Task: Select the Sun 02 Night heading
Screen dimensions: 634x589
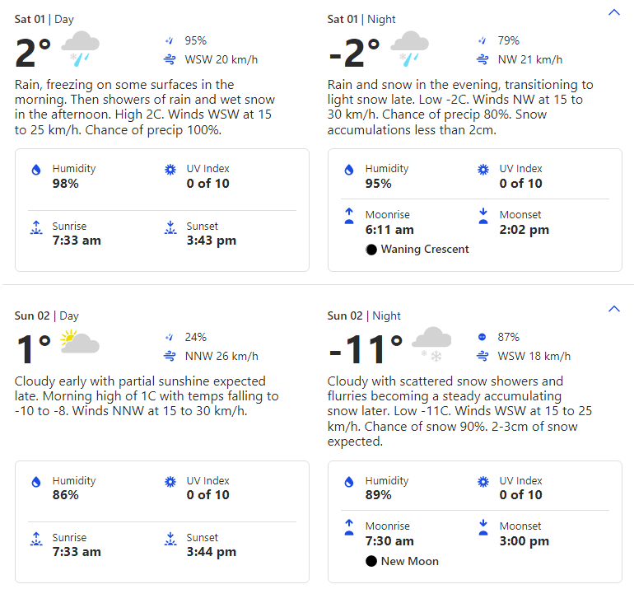Action: coord(364,316)
